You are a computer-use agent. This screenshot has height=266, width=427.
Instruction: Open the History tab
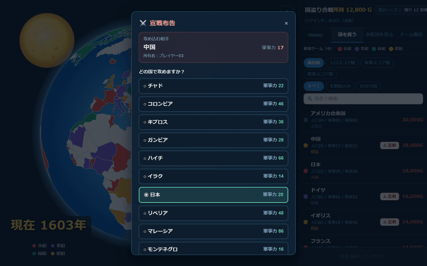point(315,35)
